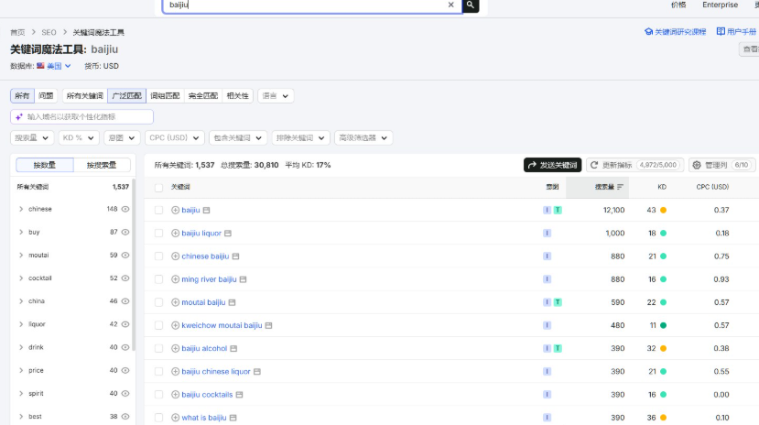Image resolution: width=759 pixels, height=425 pixels.
Task: Click the I intent badge on 'baijiu liquor' row
Action: [x=547, y=234]
